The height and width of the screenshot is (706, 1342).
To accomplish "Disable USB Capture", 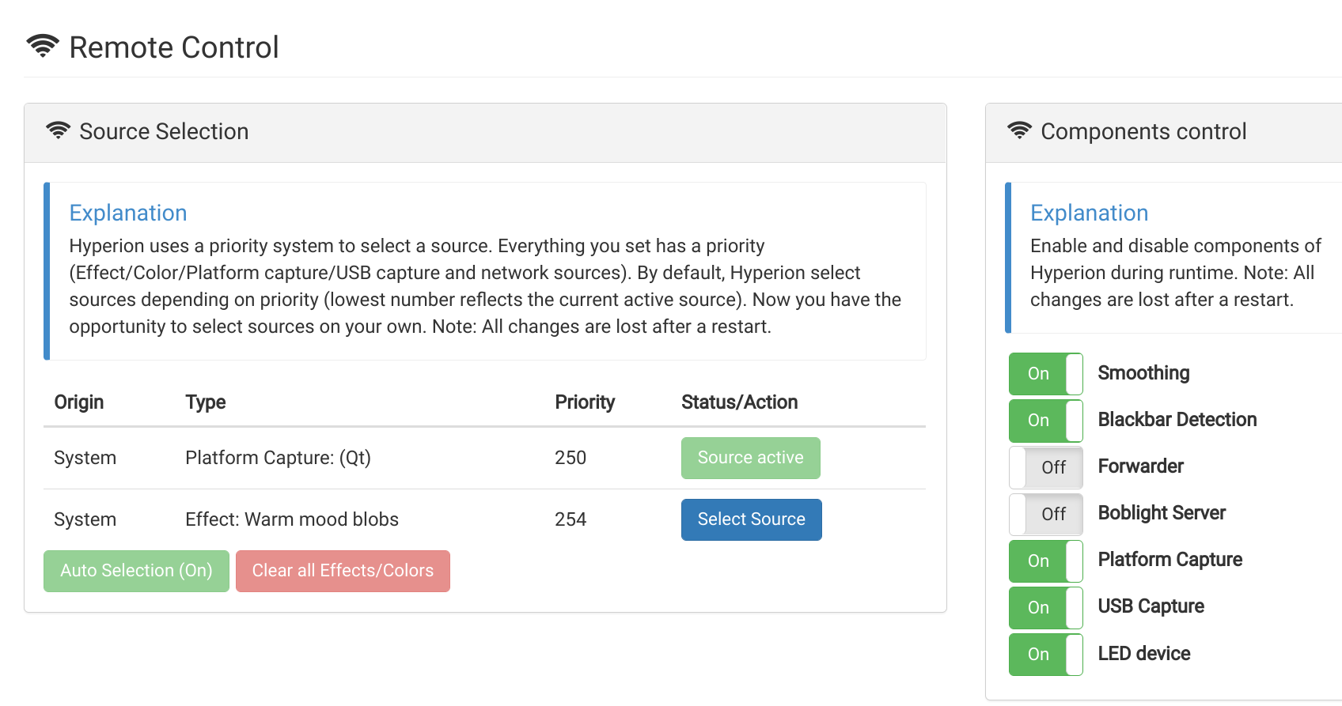I will 1045,607.
